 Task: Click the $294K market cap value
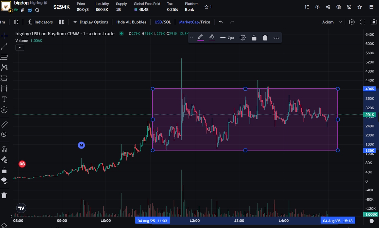point(61,7)
